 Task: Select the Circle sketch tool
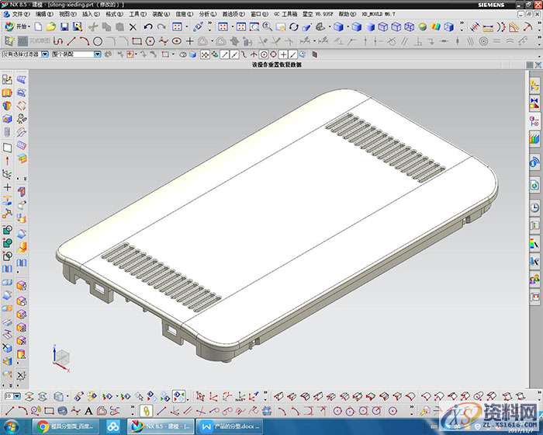coord(98,40)
